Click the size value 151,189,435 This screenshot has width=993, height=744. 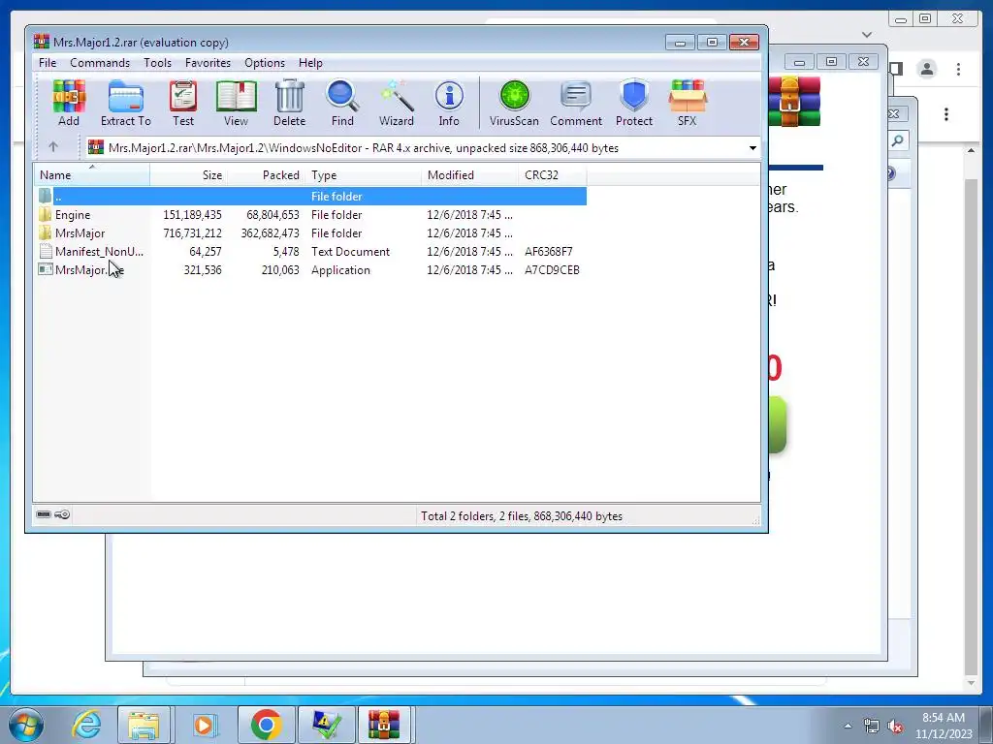point(192,215)
